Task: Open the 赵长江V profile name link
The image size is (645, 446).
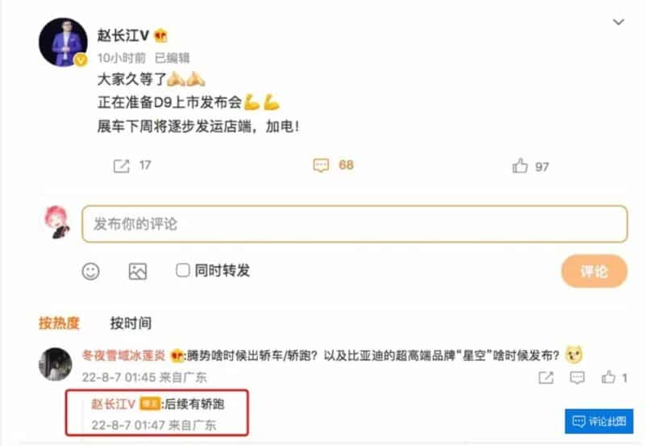Action: [x=123, y=35]
